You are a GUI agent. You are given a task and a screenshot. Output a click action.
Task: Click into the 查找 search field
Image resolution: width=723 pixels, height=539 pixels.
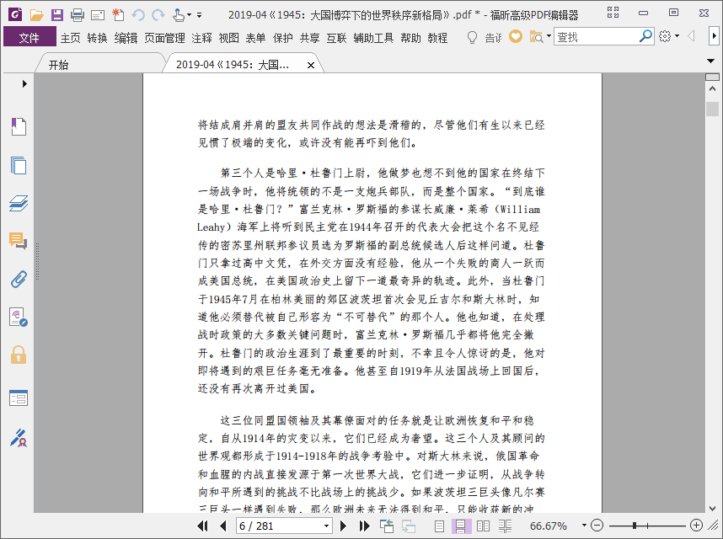coord(596,36)
